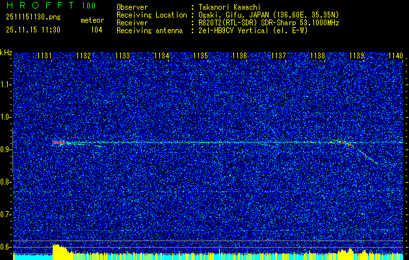Screen dimensions: 409x260
Task: Click the meteor label
Action: [92, 20]
